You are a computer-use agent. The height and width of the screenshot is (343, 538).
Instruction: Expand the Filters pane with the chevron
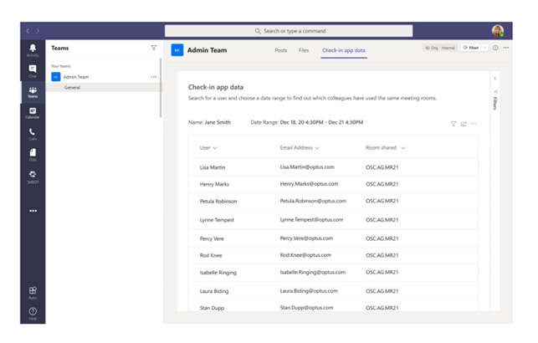(x=494, y=79)
